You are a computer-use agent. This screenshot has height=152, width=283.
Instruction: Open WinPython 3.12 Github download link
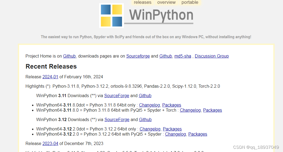[x=145, y=119]
